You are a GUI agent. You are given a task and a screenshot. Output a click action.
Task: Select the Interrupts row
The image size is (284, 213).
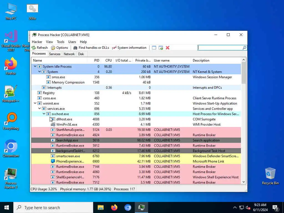[x=136, y=87]
